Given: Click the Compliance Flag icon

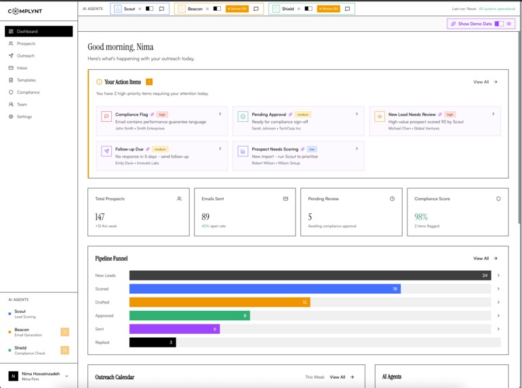Looking at the screenshot, I should [x=106, y=116].
